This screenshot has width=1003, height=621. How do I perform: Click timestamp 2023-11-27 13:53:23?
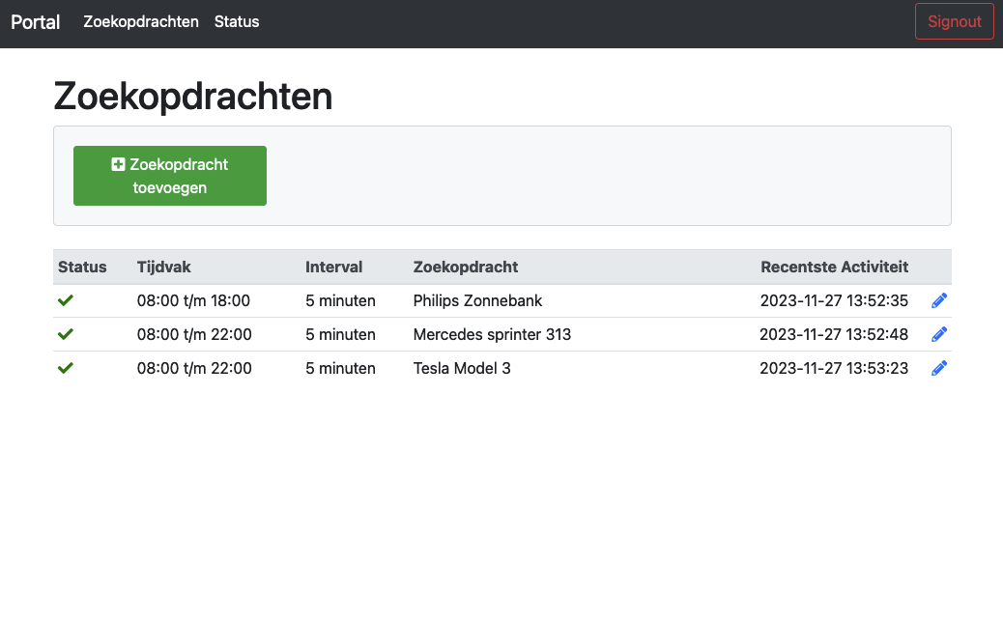click(x=833, y=368)
